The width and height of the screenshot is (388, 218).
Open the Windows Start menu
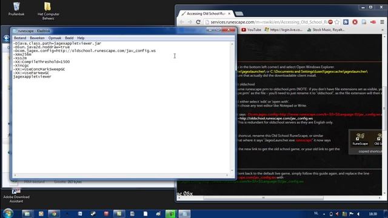(x=8, y=213)
